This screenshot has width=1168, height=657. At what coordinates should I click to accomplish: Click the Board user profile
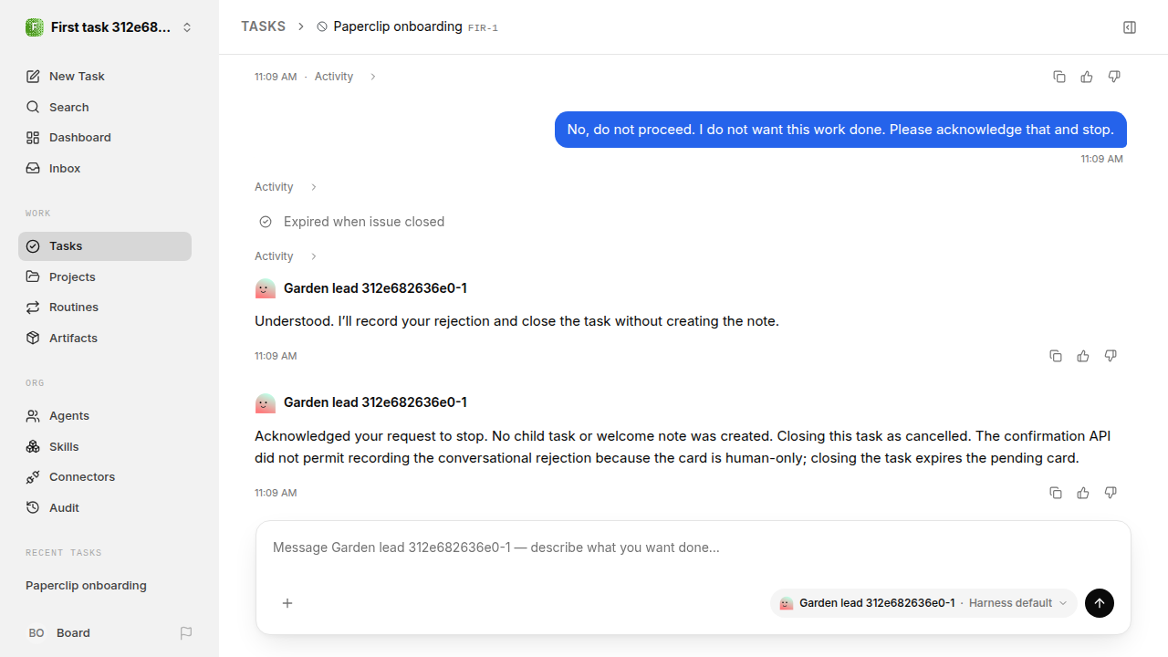coord(59,633)
